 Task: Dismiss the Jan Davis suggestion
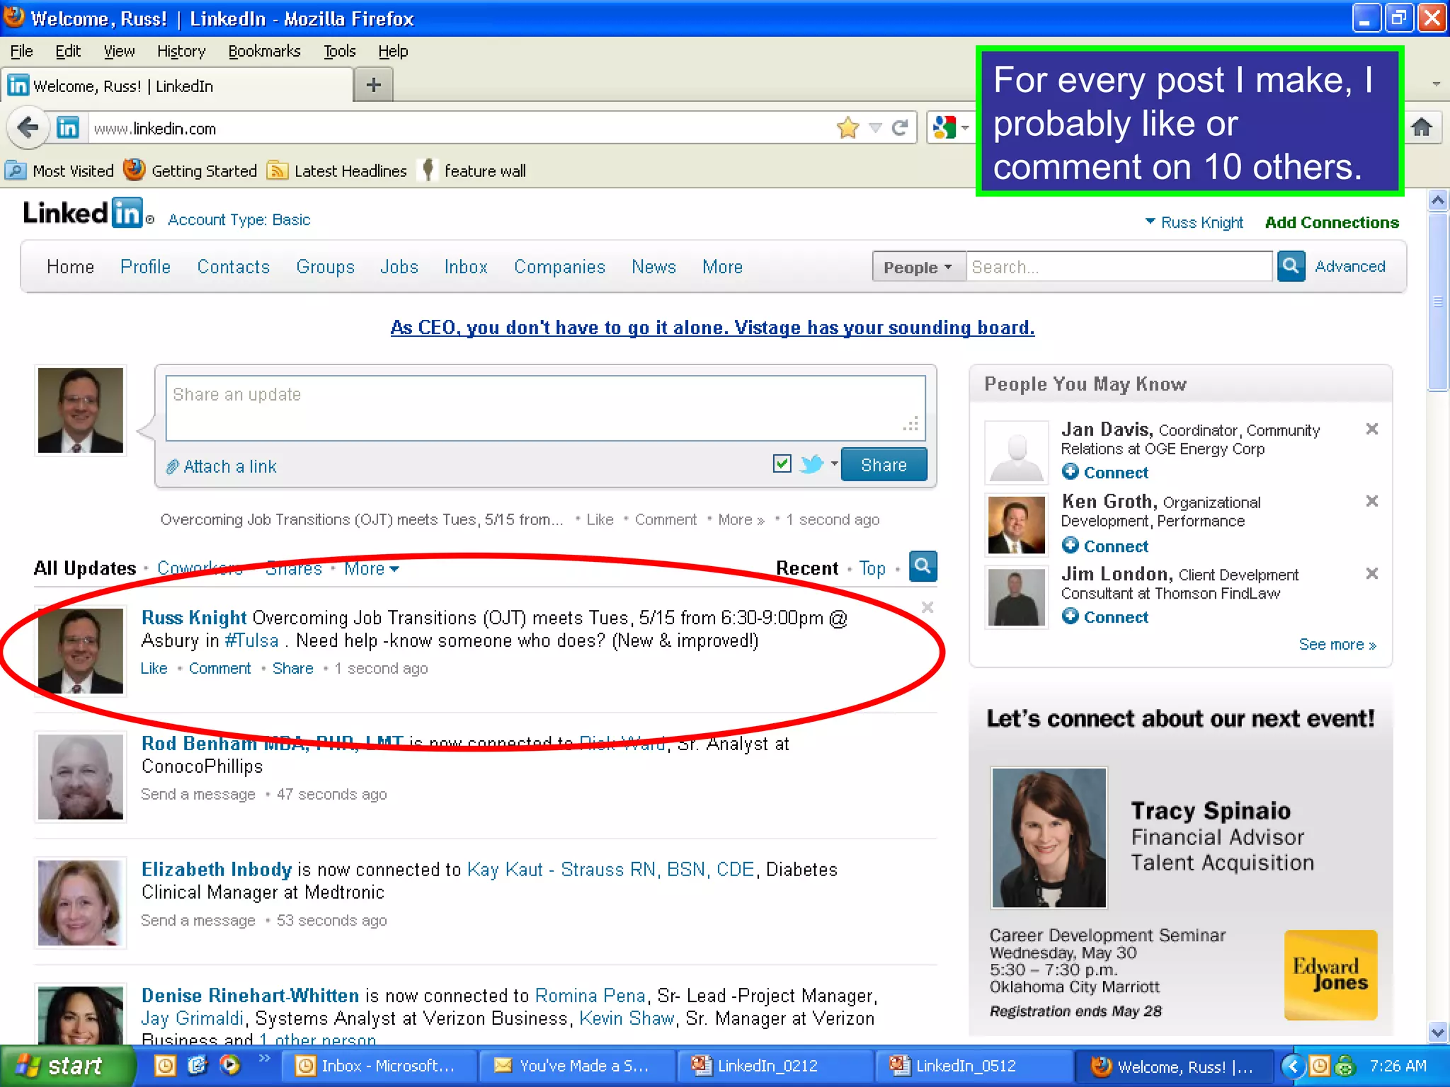[x=1371, y=429]
